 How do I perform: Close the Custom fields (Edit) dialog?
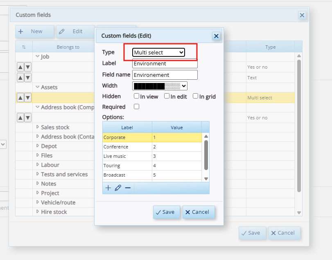point(216,36)
